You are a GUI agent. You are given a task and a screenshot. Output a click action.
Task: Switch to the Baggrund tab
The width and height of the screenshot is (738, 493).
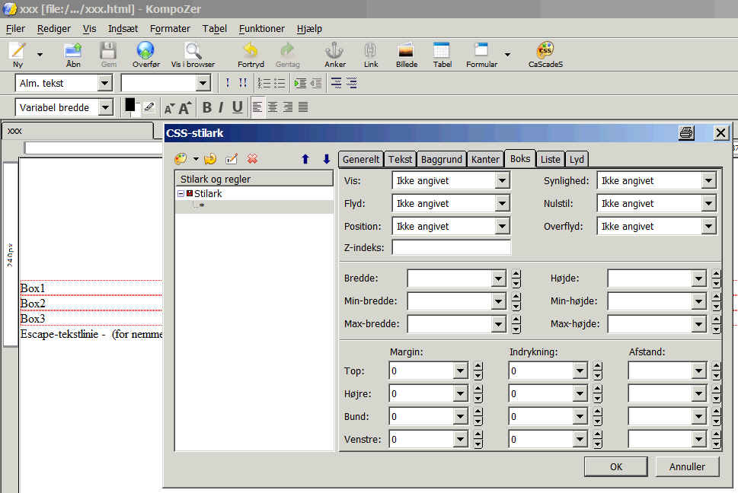coord(441,159)
